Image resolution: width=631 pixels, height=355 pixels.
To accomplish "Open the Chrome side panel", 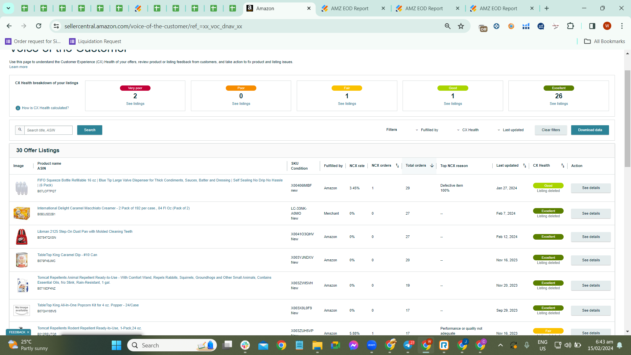I will (x=592, y=26).
